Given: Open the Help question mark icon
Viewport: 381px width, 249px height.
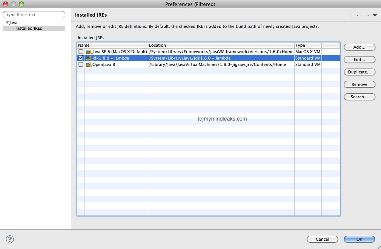Looking at the screenshot, I should point(10,239).
